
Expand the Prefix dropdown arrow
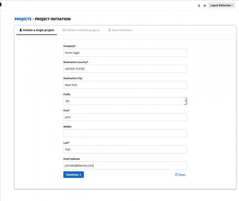pos(185,101)
